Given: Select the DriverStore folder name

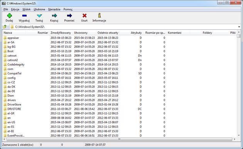Looking at the screenshot, I should tap(14, 104).
